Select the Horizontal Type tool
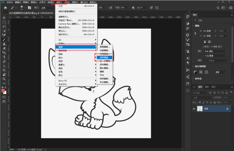The image size is (234, 151). tap(4, 57)
